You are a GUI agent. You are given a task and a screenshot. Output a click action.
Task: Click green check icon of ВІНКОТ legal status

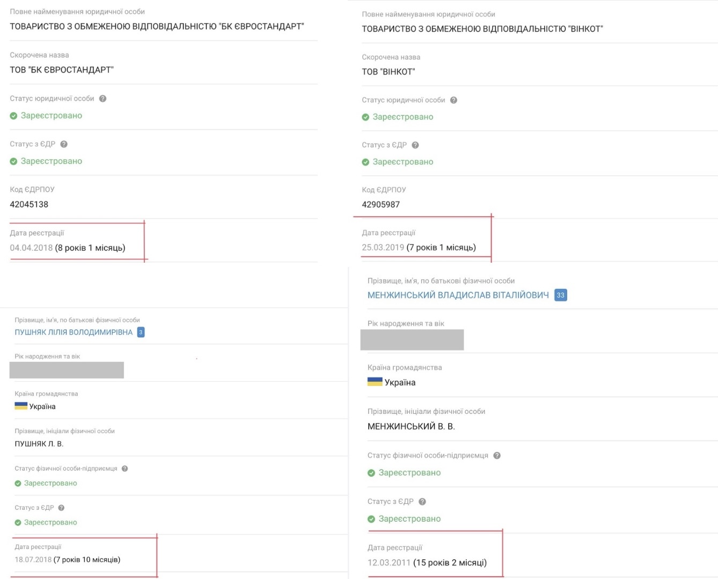(x=365, y=117)
